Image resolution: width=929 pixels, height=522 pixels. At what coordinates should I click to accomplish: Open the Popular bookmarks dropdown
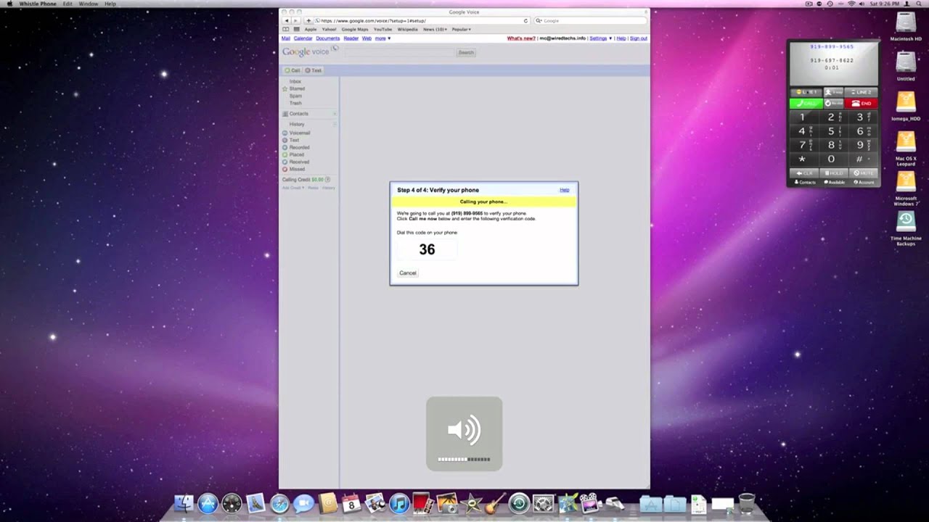(462, 29)
